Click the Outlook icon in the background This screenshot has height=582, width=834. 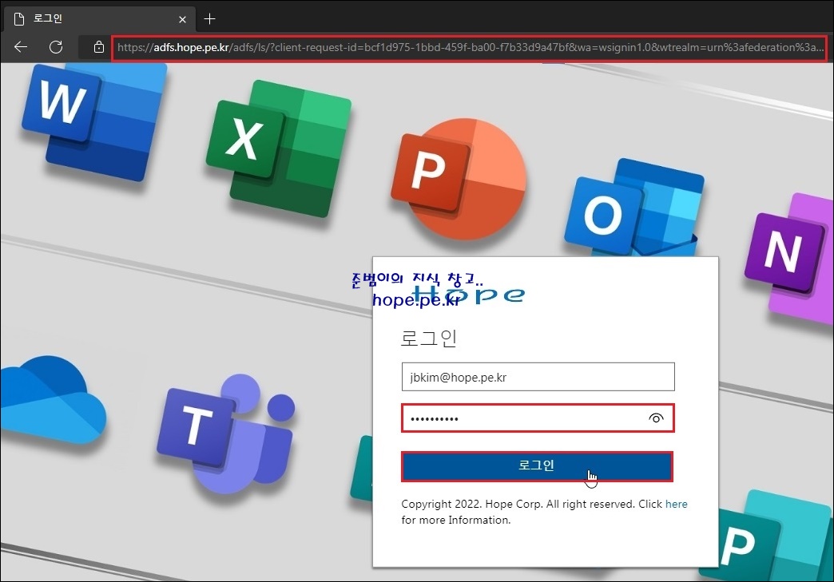pos(634,208)
